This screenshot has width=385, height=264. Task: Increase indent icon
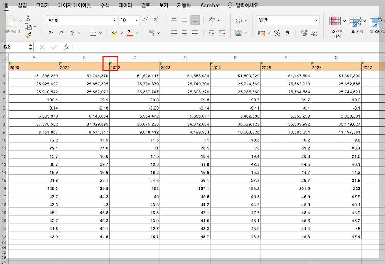pyautogui.click(x=222, y=33)
